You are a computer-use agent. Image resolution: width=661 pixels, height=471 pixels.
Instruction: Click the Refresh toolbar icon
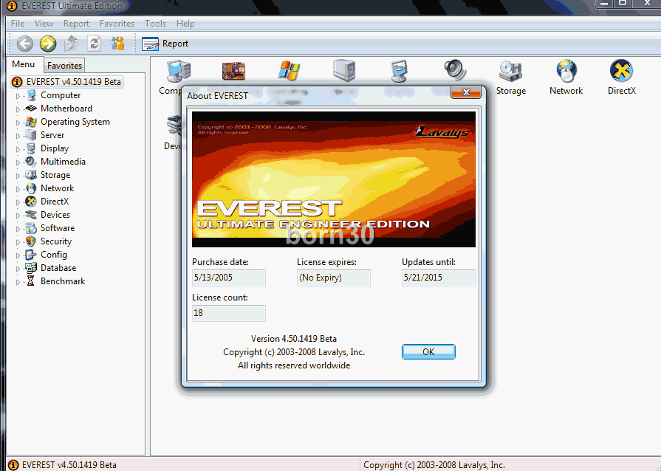point(94,44)
